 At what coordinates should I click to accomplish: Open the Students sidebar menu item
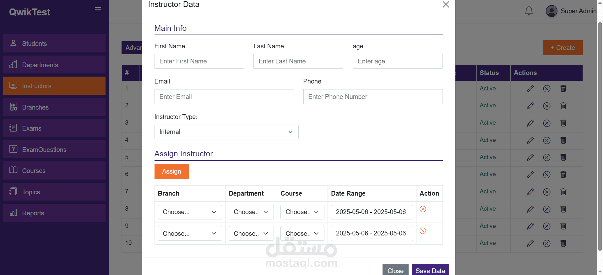(x=54, y=43)
